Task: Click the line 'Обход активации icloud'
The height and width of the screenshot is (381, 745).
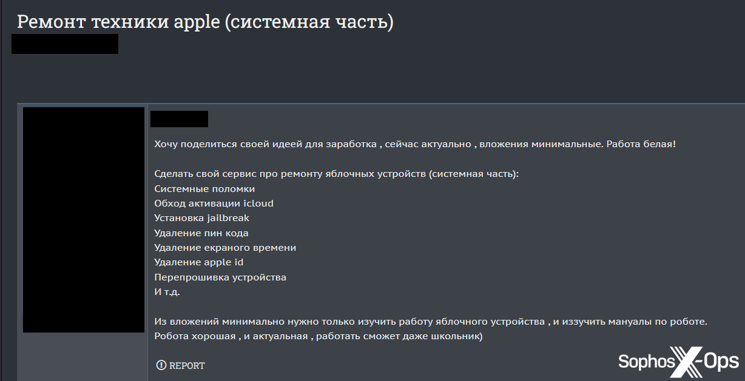Action: click(214, 203)
